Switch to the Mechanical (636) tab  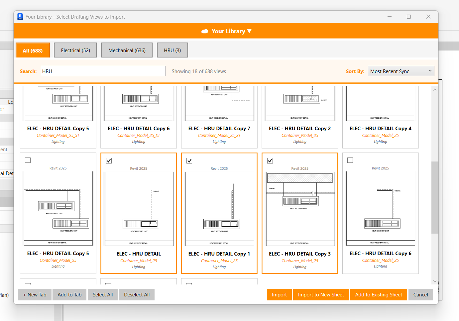click(127, 51)
